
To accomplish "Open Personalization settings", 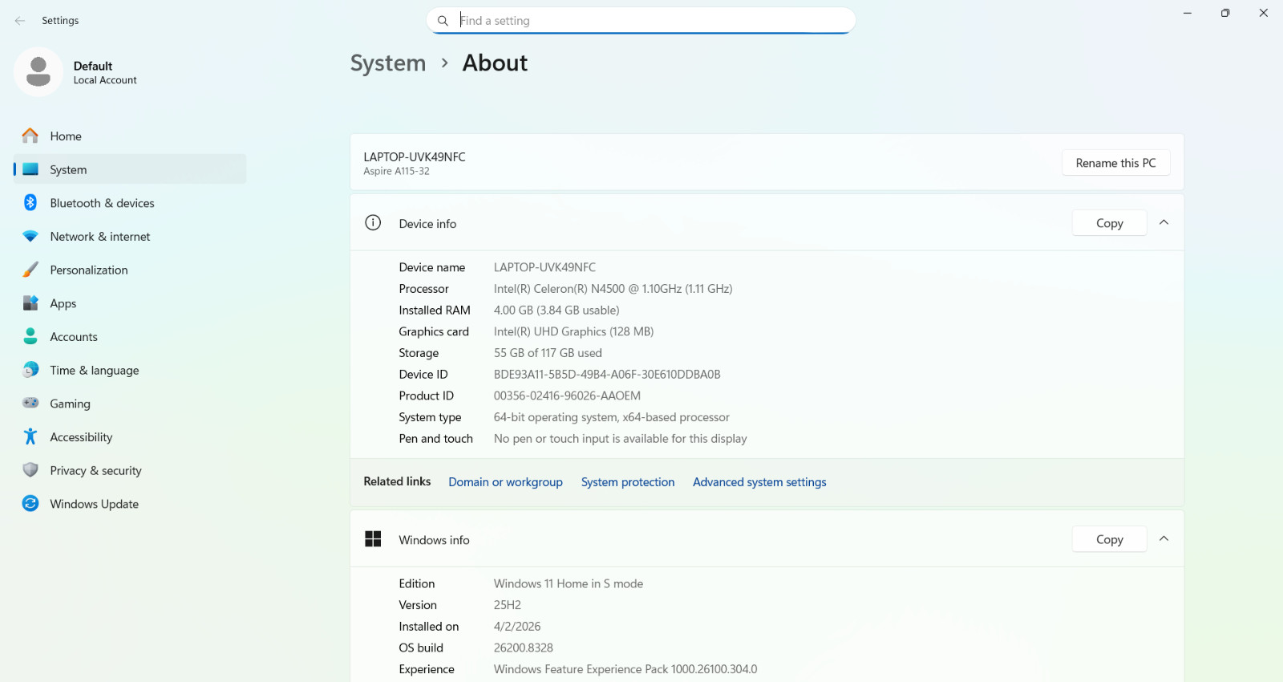I will point(130,270).
